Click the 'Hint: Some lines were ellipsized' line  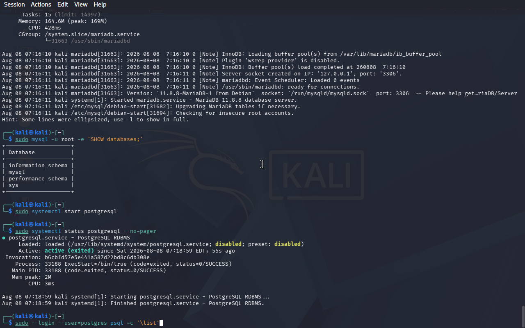[96, 120]
